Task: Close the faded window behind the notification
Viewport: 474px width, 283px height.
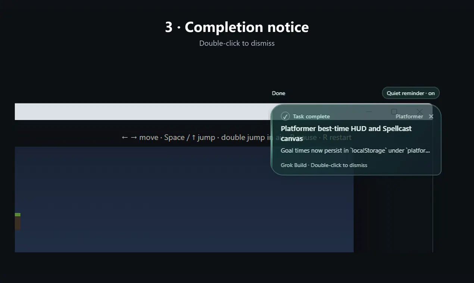Action: click(420, 111)
